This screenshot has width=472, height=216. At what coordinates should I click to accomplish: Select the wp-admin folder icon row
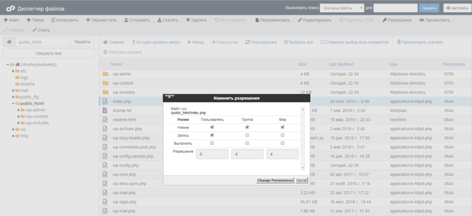click(106, 74)
